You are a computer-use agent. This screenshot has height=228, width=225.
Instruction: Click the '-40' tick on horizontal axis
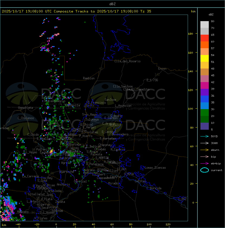coord(18,224)
